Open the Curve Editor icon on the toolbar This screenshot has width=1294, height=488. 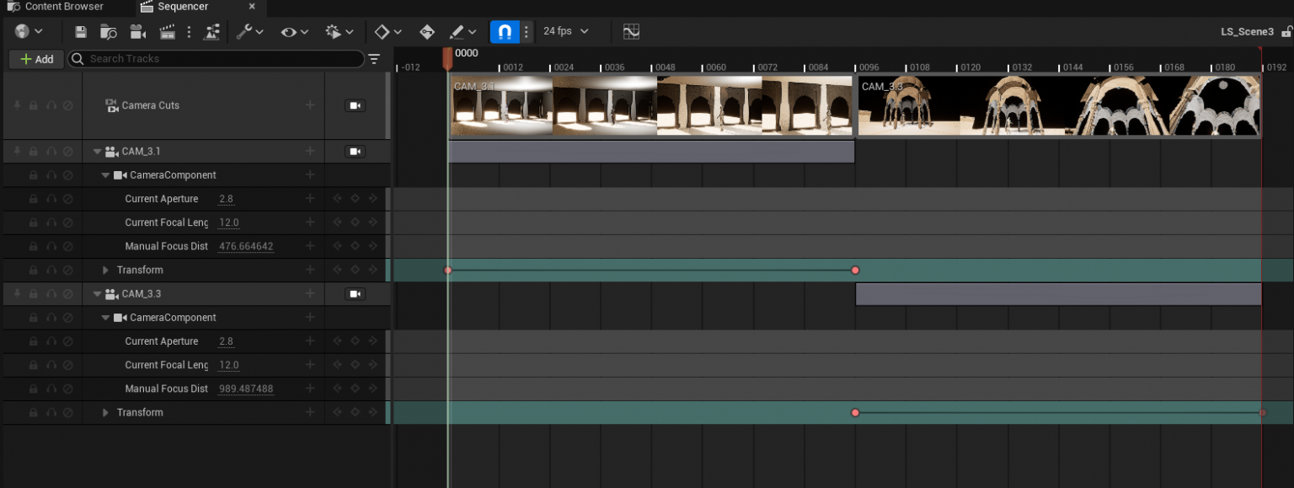(x=631, y=31)
